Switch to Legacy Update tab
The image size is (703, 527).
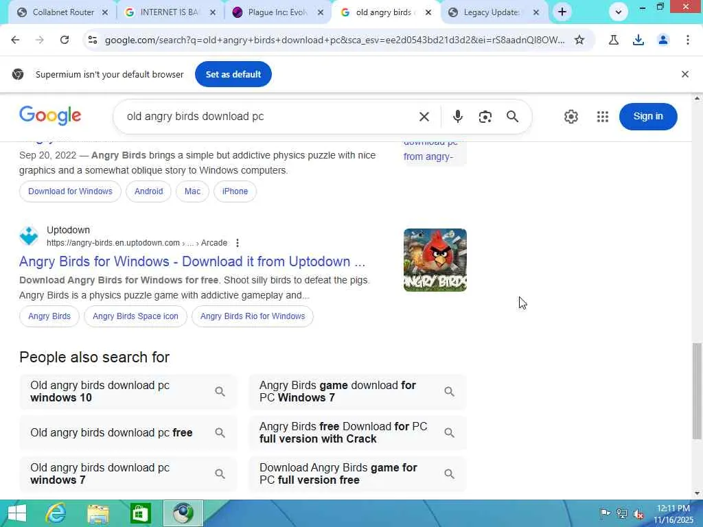tap(492, 12)
